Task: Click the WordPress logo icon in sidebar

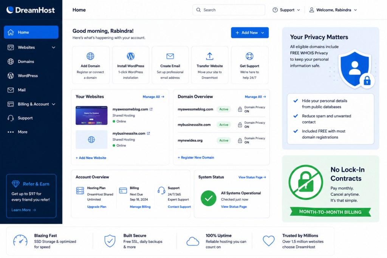Action: [x=11, y=76]
